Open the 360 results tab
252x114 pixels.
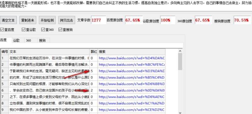[29, 41]
